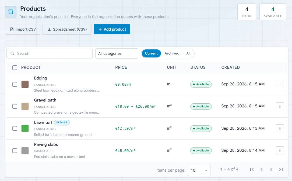292x181 pixels.
Task: Open the Gravel path row options menu
Action: click(280, 106)
